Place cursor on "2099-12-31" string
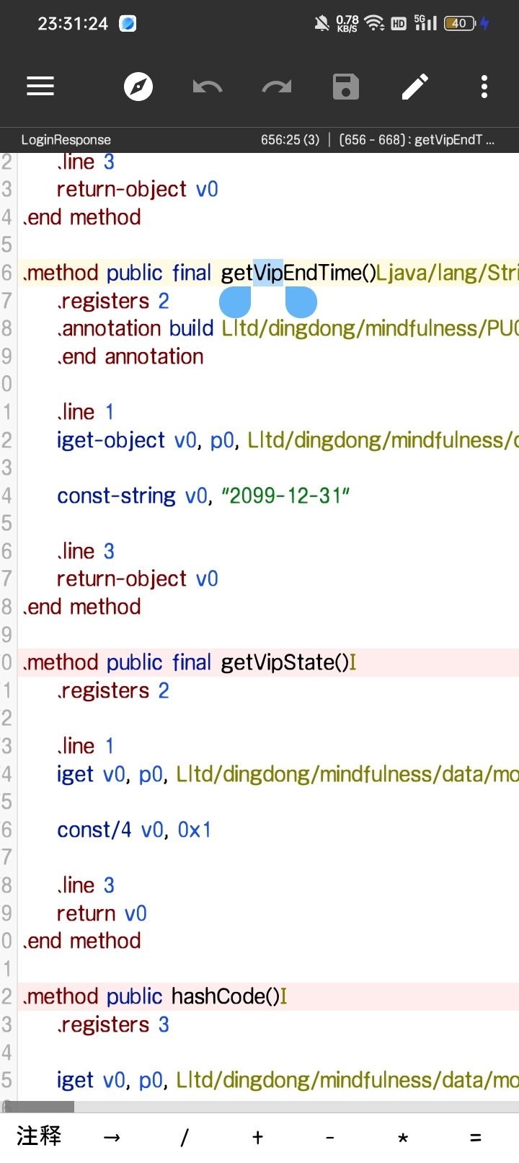Screen dimensions: 519x1163 [285, 496]
